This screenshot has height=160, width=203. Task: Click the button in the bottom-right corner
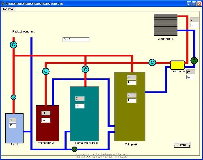(182, 145)
